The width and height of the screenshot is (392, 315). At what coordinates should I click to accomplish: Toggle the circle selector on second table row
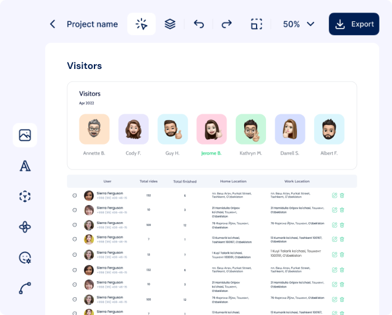tap(74, 210)
